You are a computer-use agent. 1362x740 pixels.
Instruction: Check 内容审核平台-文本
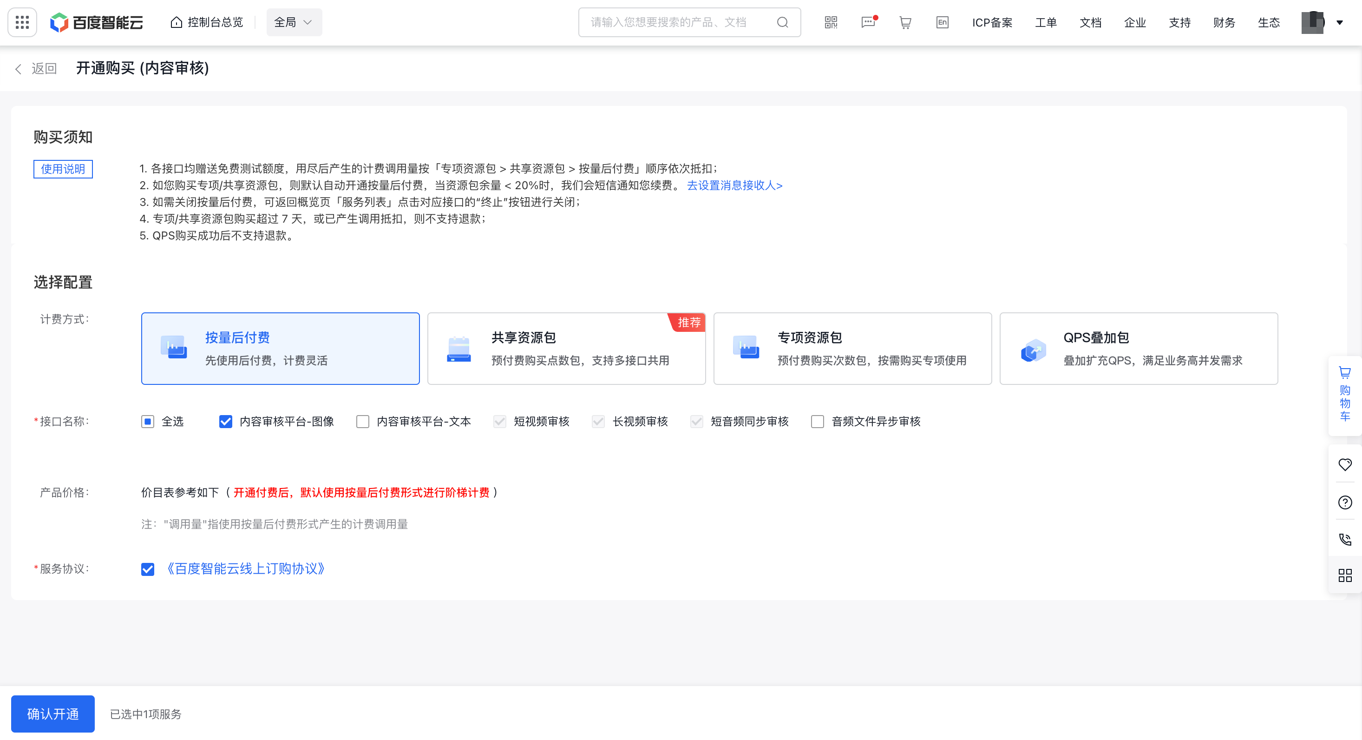pos(363,422)
